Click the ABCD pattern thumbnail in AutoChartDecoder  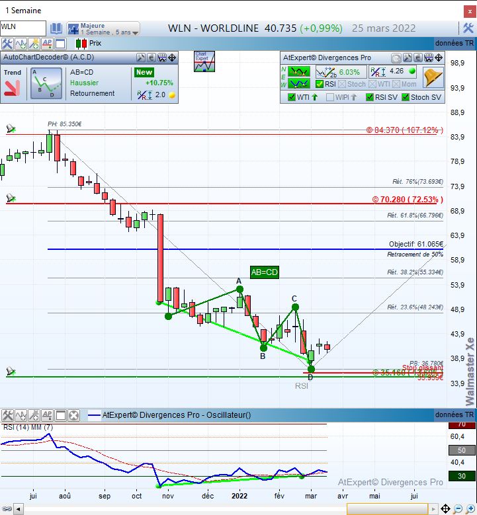click(46, 83)
